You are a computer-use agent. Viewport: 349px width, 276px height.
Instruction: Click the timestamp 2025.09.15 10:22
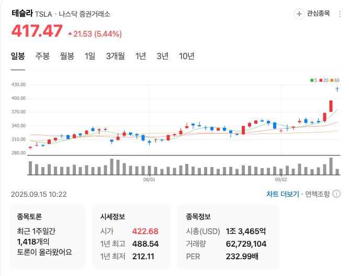tap(39, 194)
